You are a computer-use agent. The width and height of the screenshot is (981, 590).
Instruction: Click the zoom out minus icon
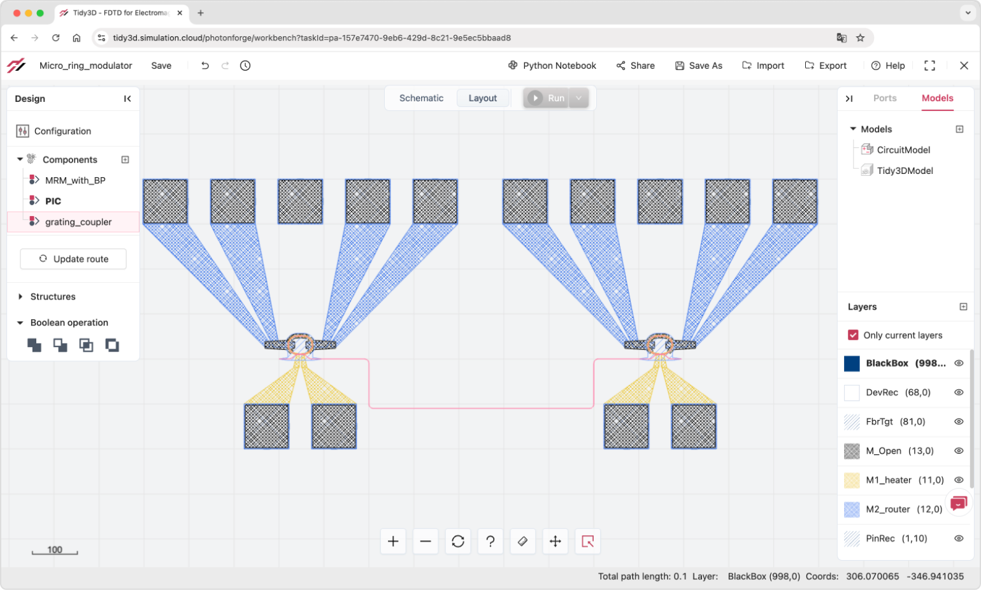pyautogui.click(x=426, y=542)
